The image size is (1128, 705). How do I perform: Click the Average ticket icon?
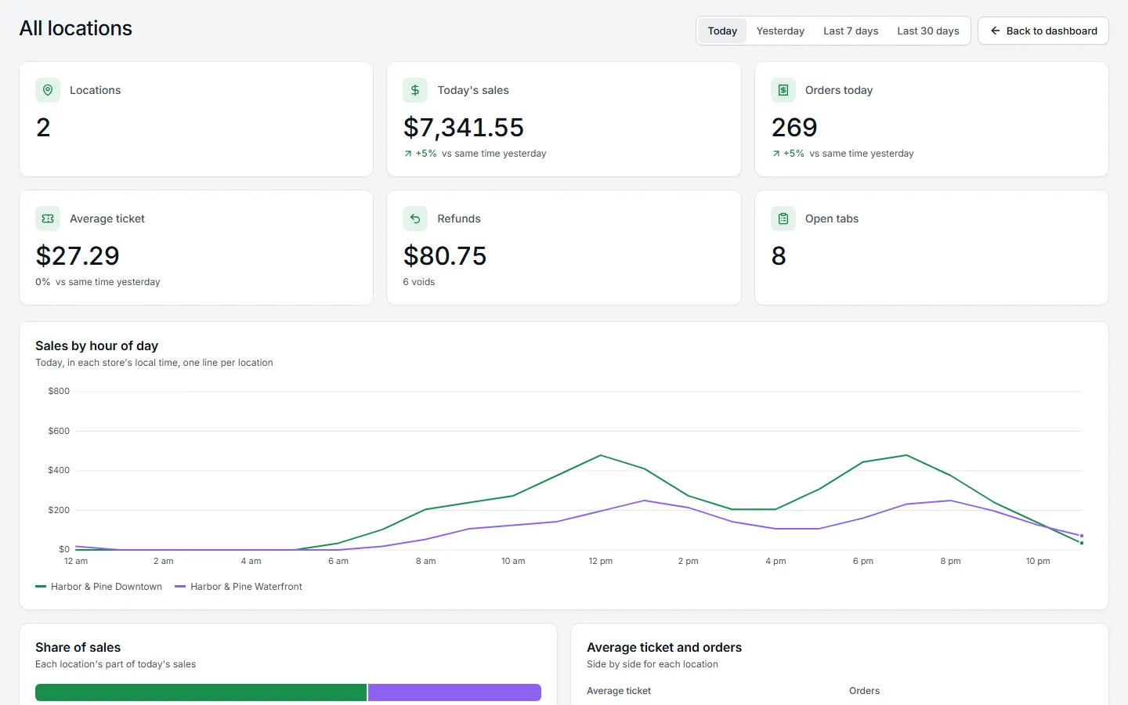48,219
